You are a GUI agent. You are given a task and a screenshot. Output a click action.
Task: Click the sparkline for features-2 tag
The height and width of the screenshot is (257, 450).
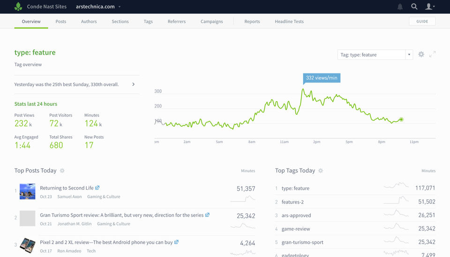[396, 200]
